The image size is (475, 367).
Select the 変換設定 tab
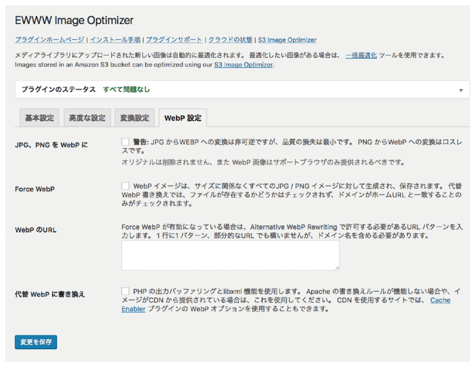pos(135,118)
